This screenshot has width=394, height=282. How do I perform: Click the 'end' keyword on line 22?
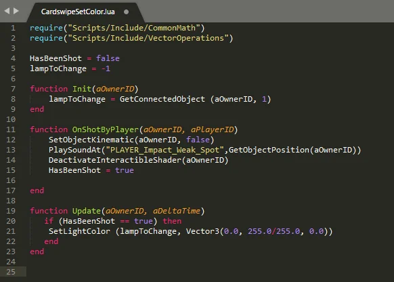51,241
